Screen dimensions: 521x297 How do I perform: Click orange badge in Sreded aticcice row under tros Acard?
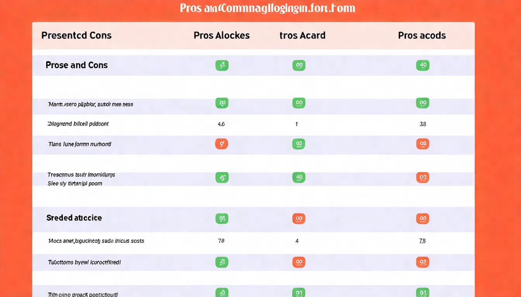[x=299, y=218]
